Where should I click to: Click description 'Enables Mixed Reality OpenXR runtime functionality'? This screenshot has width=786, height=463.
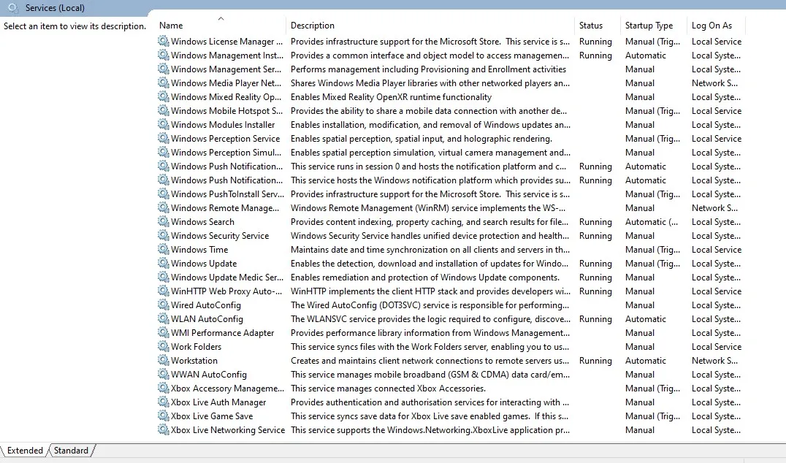391,96
